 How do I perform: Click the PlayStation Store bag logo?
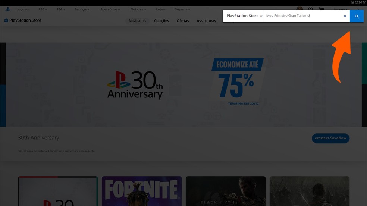23,20
